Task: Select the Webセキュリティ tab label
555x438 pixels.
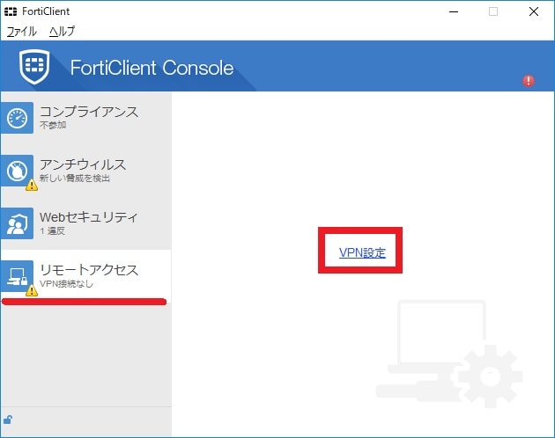Action: [x=88, y=217]
